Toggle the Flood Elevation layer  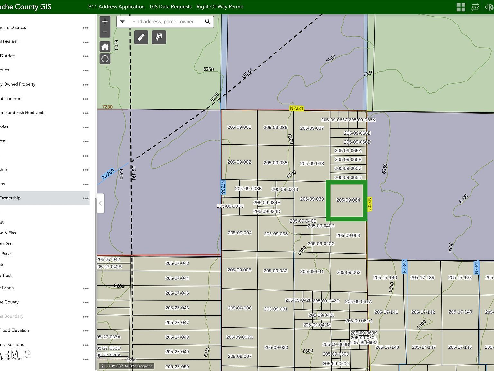pyautogui.click(x=14, y=330)
